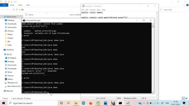Open recent locations dropdown in Explorer
189x106 pixels.
(x=11, y=10)
